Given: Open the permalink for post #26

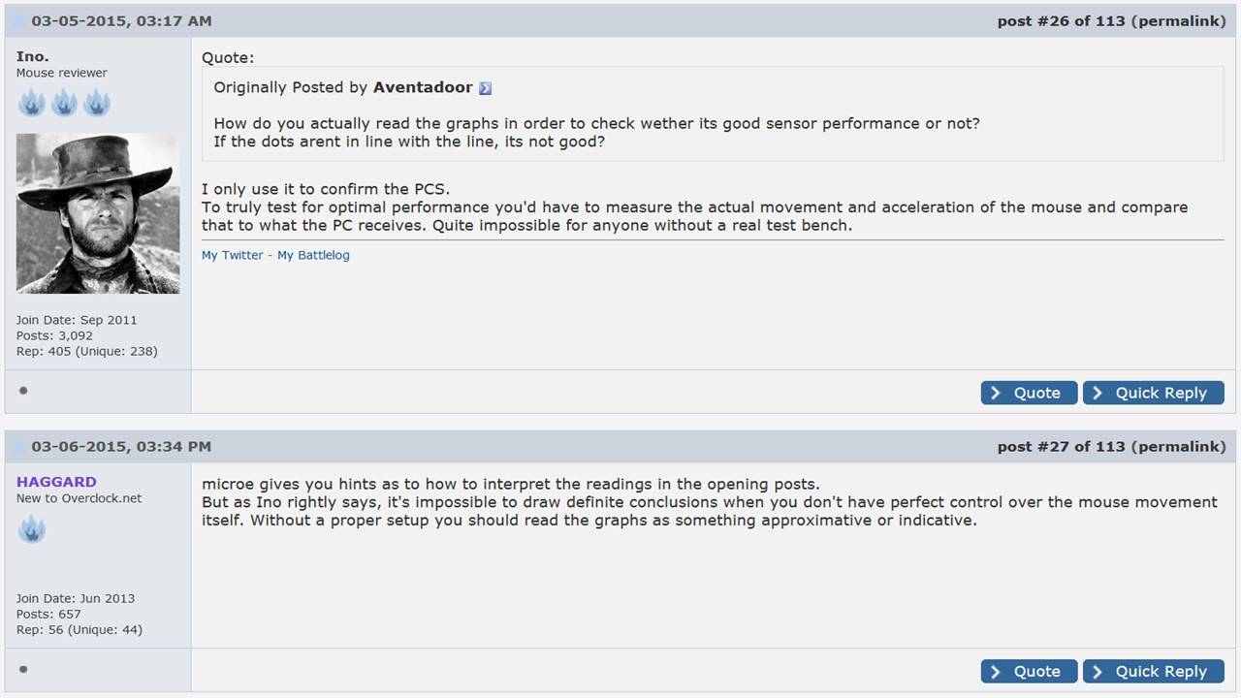Looking at the screenshot, I should click(x=1178, y=21).
